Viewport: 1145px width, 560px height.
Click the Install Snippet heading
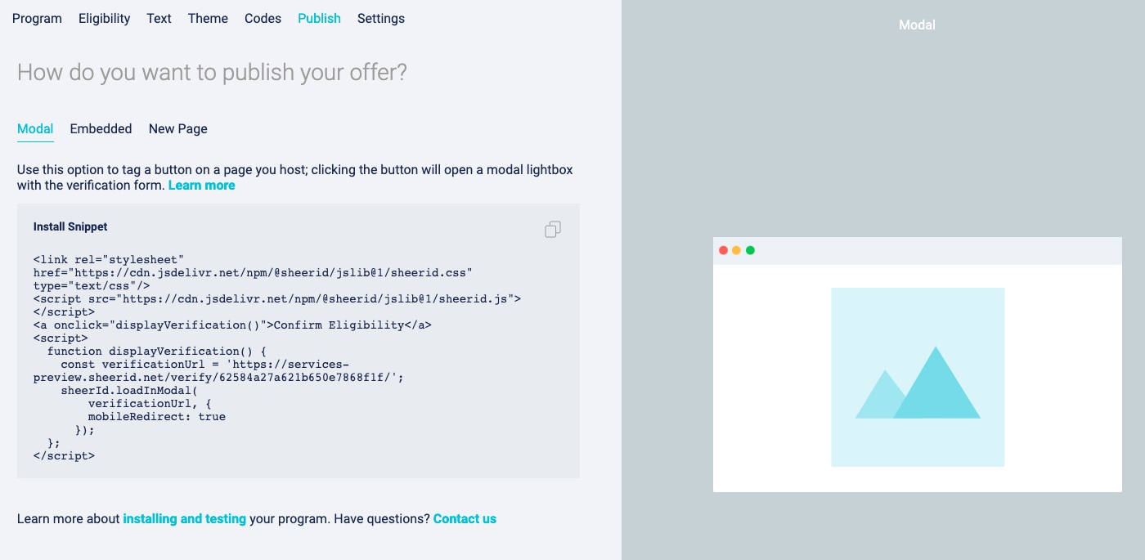click(70, 226)
